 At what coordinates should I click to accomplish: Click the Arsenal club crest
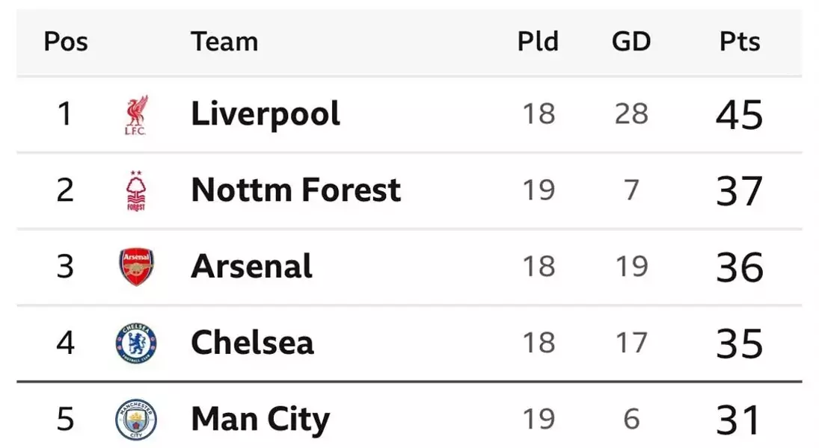pos(136,267)
